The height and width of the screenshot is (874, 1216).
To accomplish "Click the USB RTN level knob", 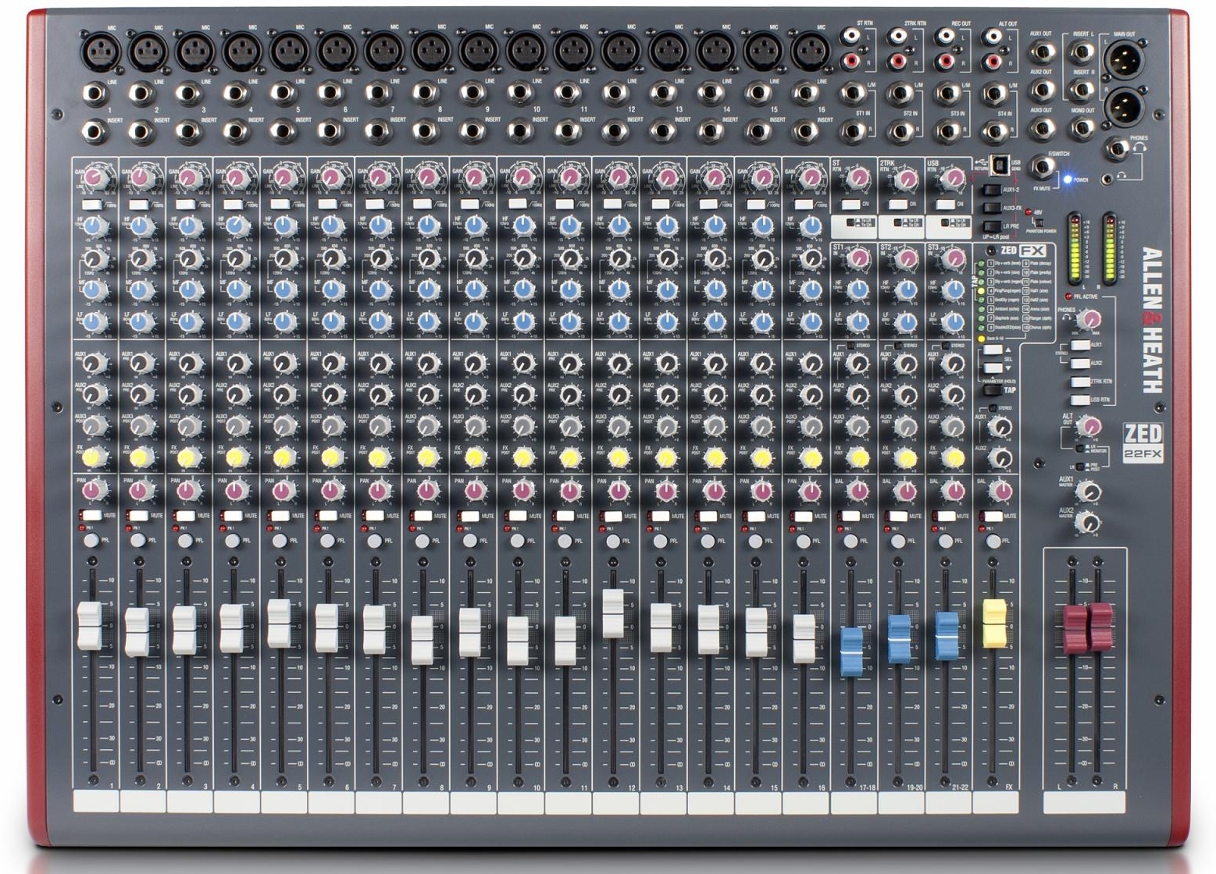I will point(953,179).
